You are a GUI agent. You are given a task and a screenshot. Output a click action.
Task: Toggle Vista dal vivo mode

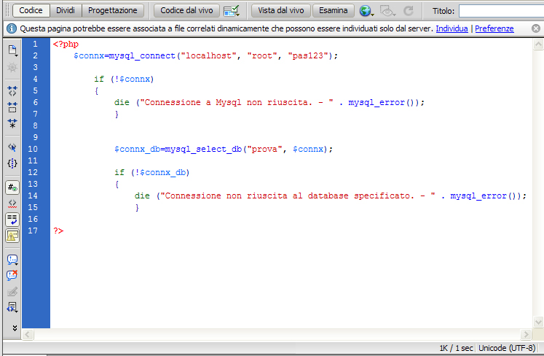[x=281, y=10]
